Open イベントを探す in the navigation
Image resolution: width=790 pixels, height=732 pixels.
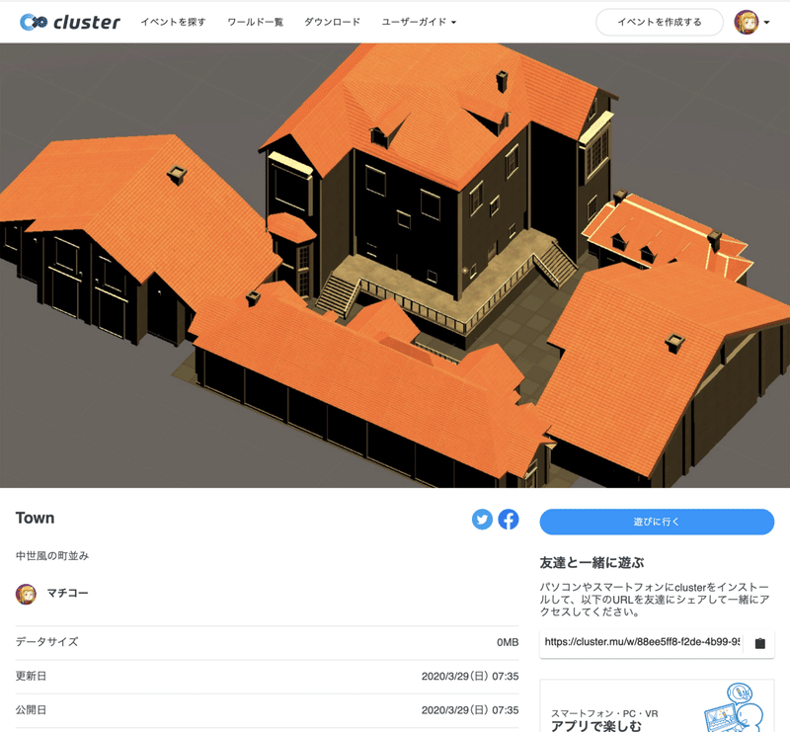[174, 22]
